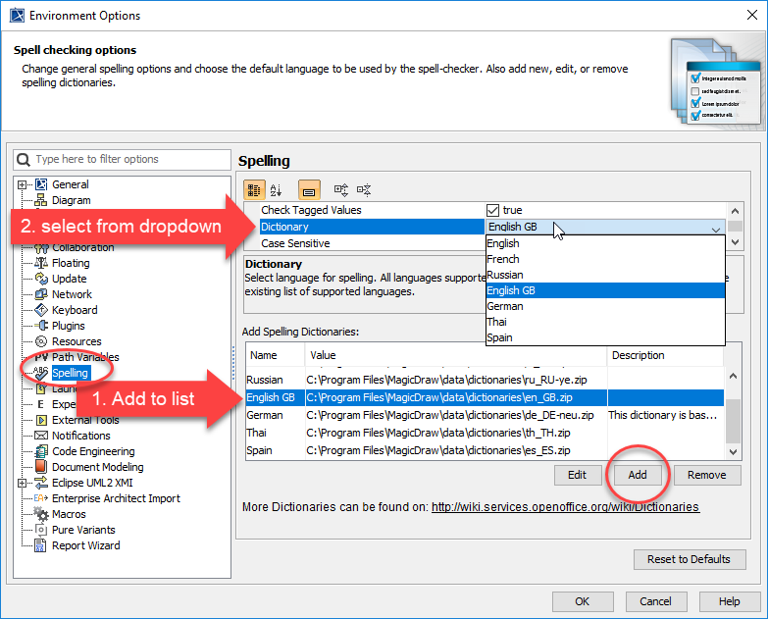Uncheck the Check Tagged Values checkbox
This screenshot has width=768, height=619.
point(493,210)
